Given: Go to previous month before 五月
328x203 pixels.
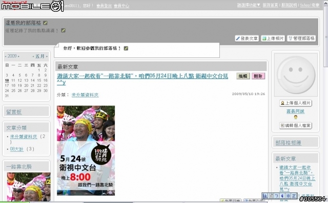Looking at the screenshot, I should [33, 56].
